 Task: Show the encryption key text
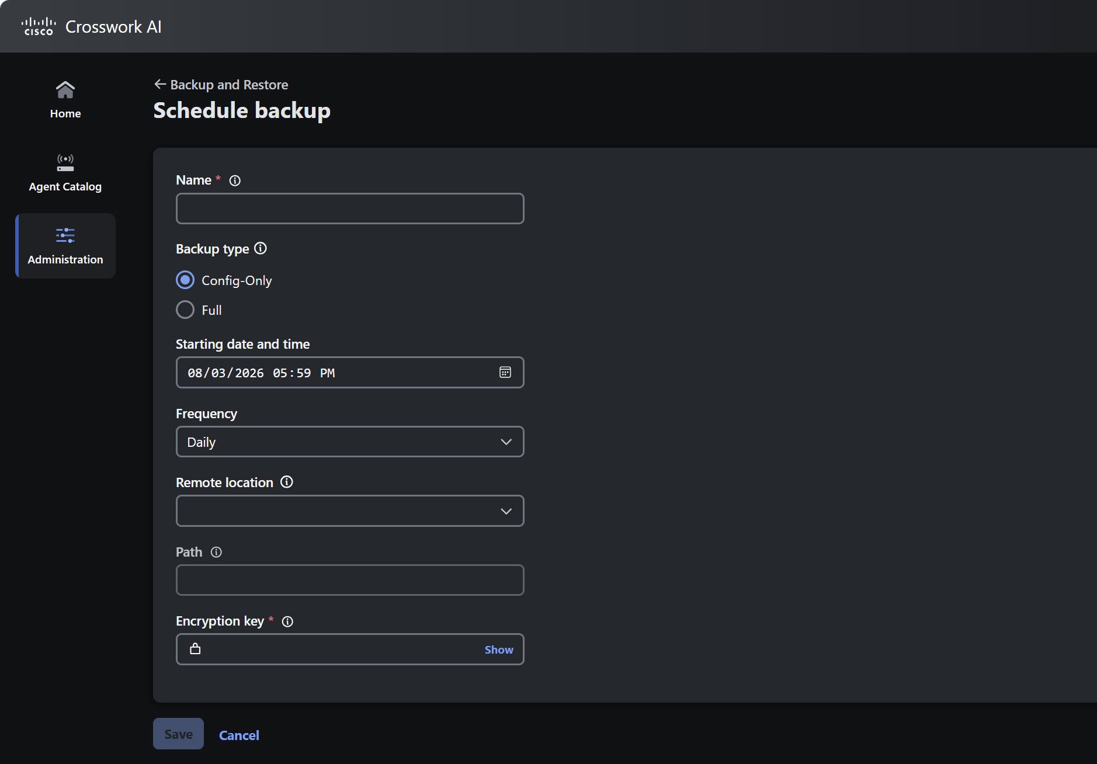click(x=499, y=650)
